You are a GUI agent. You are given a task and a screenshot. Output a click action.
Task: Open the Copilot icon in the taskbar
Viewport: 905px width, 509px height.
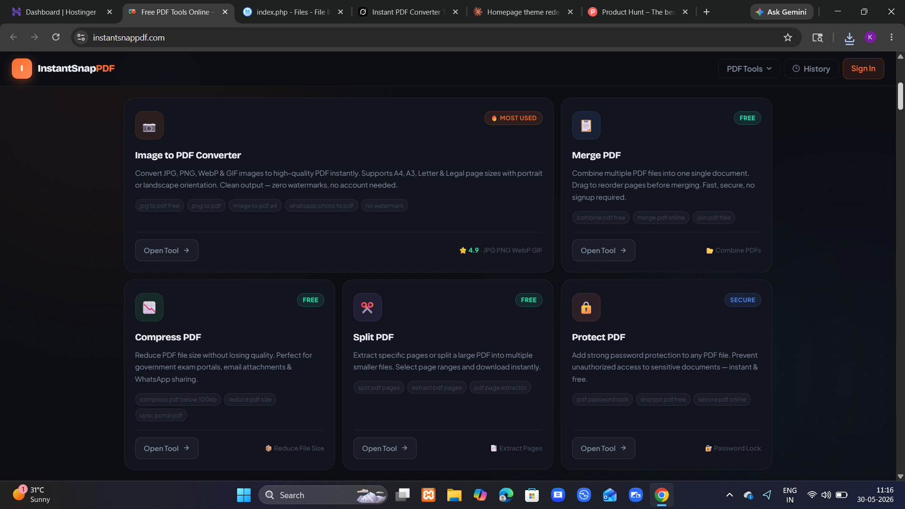coord(480,495)
